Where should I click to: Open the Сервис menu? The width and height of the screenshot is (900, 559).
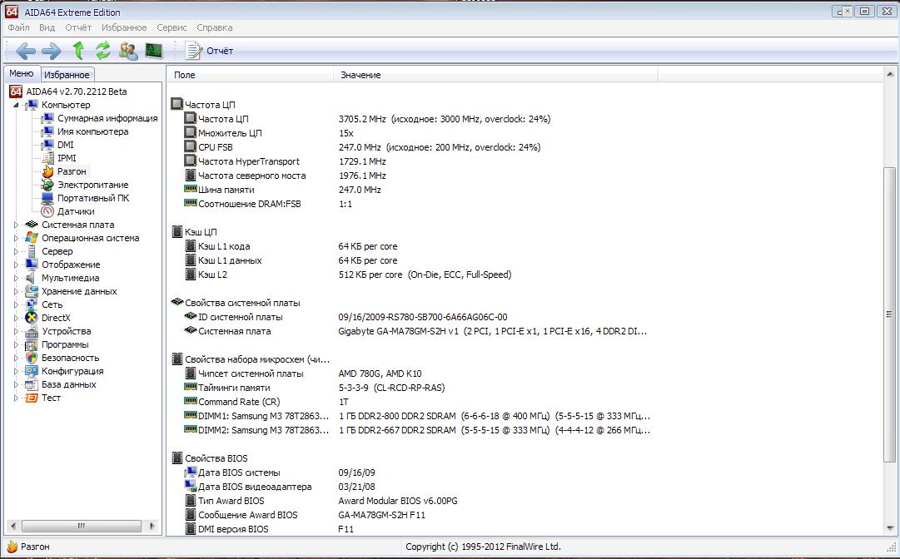(172, 27)
